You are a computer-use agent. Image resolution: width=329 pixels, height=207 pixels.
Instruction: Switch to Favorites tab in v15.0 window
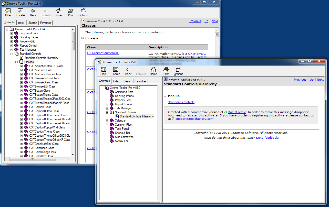point(141,81)
